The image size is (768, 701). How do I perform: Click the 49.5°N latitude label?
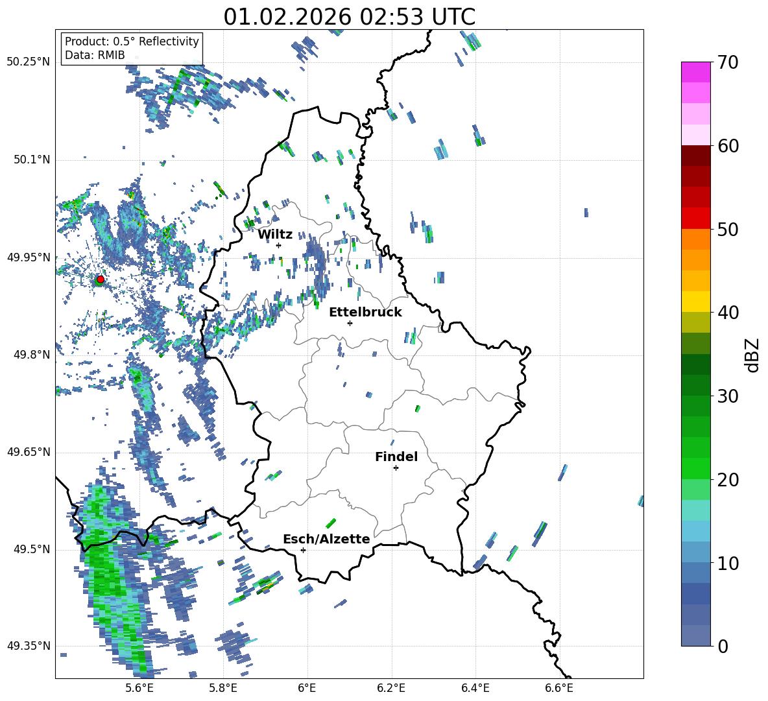click(x=32, y=549)
